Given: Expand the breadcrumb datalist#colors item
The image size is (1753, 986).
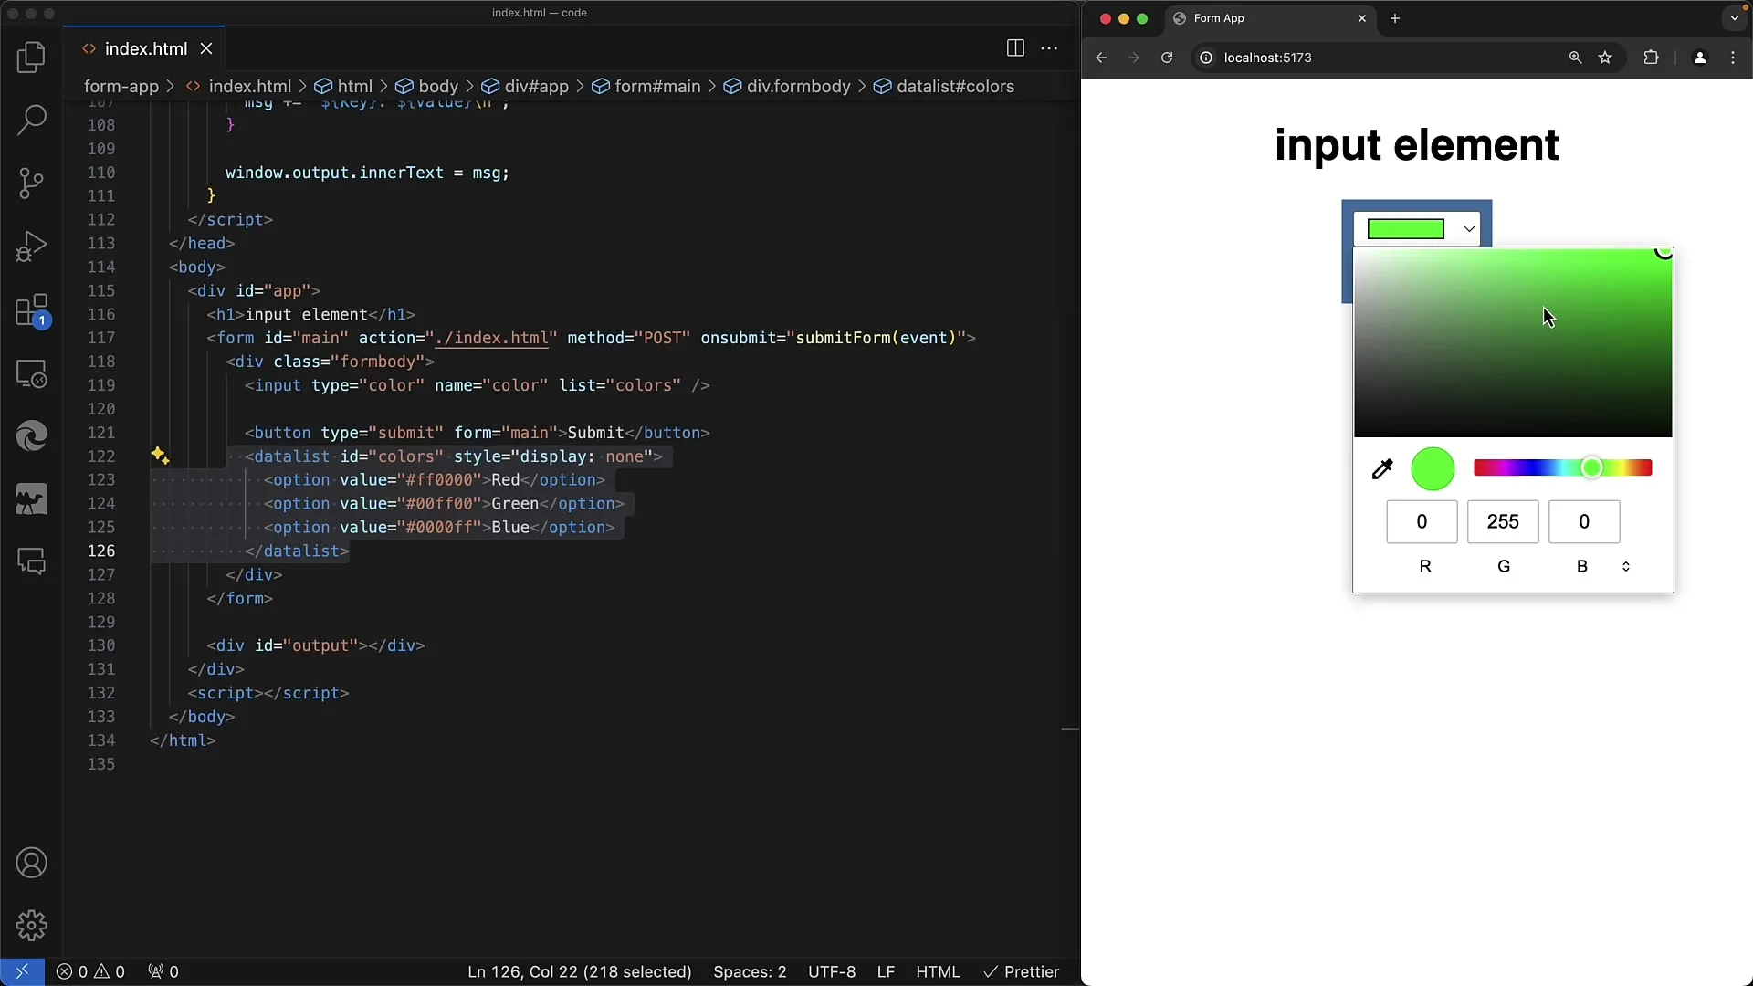Looking at the screenshot, I should click(955, 86).
